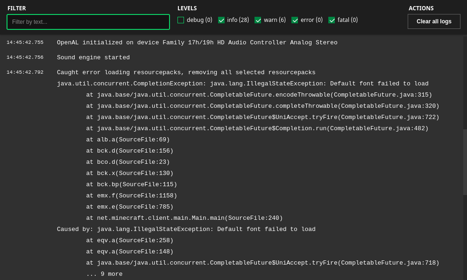Screen dimensions: 467x280
Task: Focus the Filter by text input field
Action: click(x=88, y=22)
